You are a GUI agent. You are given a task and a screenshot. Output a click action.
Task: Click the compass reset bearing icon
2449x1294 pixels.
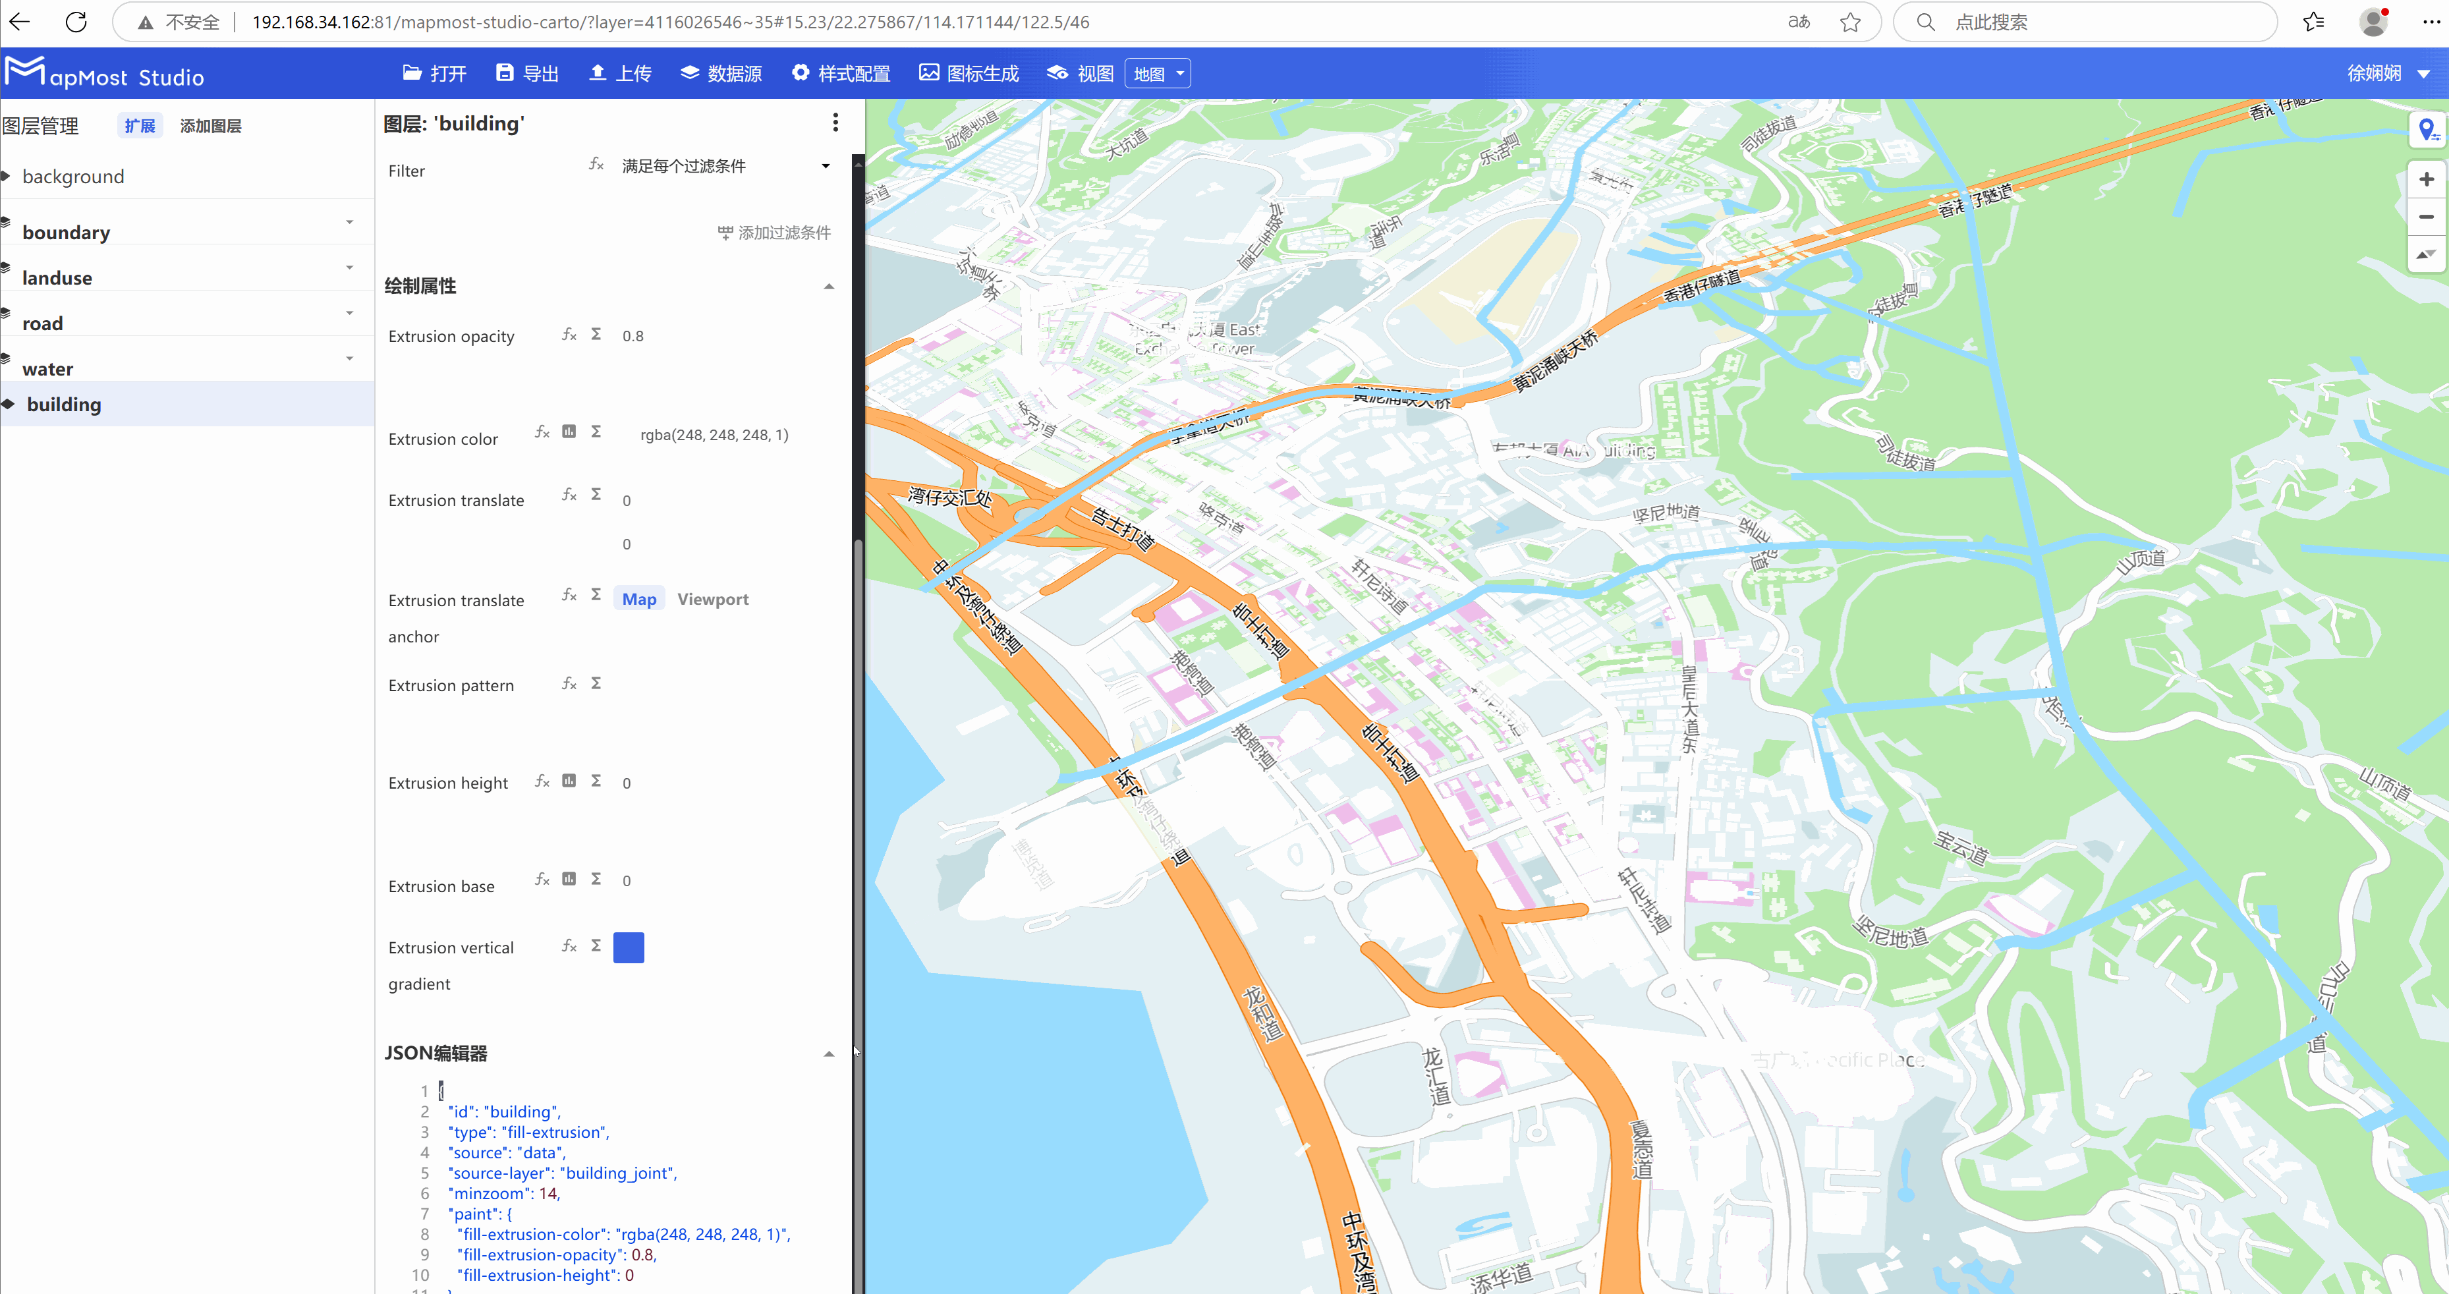(x=2425, y=255)
